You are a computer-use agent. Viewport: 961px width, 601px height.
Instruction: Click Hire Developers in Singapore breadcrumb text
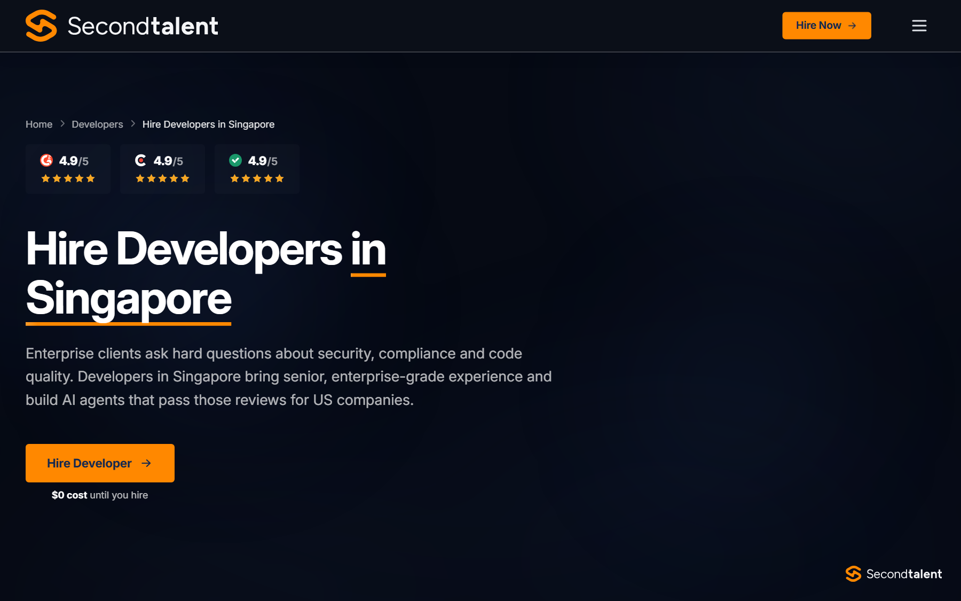(208, 124)
